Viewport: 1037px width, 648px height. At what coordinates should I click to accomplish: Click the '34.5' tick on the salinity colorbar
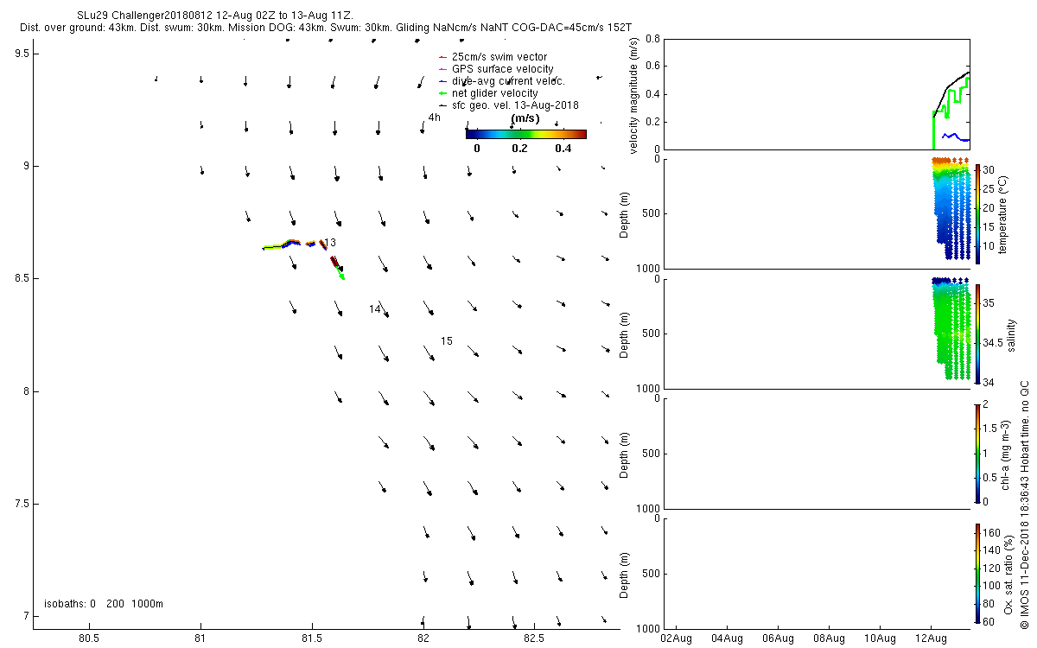tap(992, 343)
